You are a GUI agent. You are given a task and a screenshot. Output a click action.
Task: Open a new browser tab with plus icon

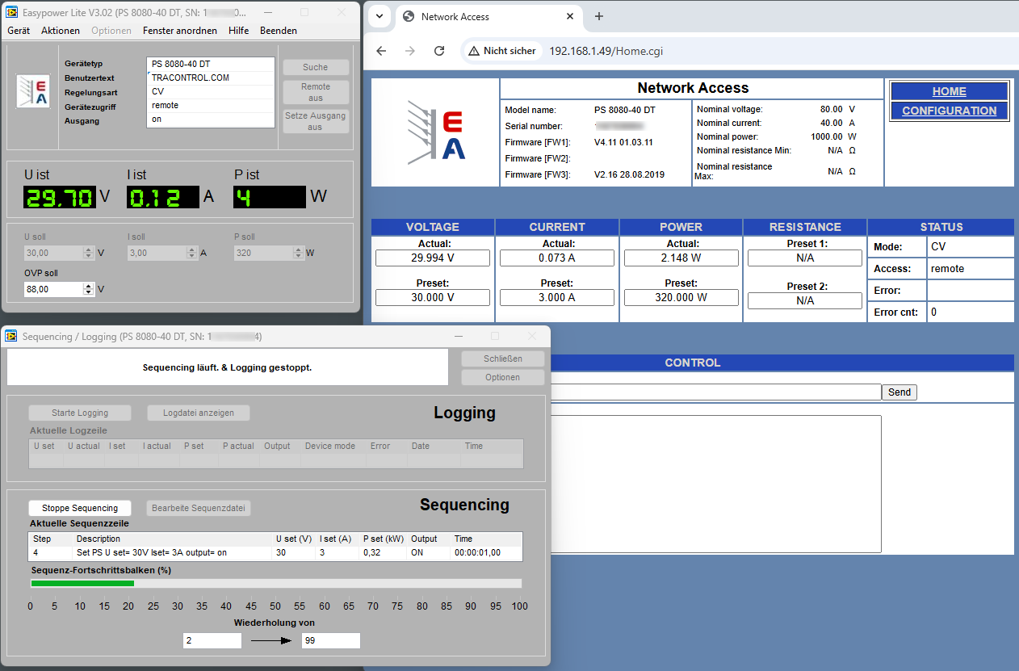click(599, 16)
